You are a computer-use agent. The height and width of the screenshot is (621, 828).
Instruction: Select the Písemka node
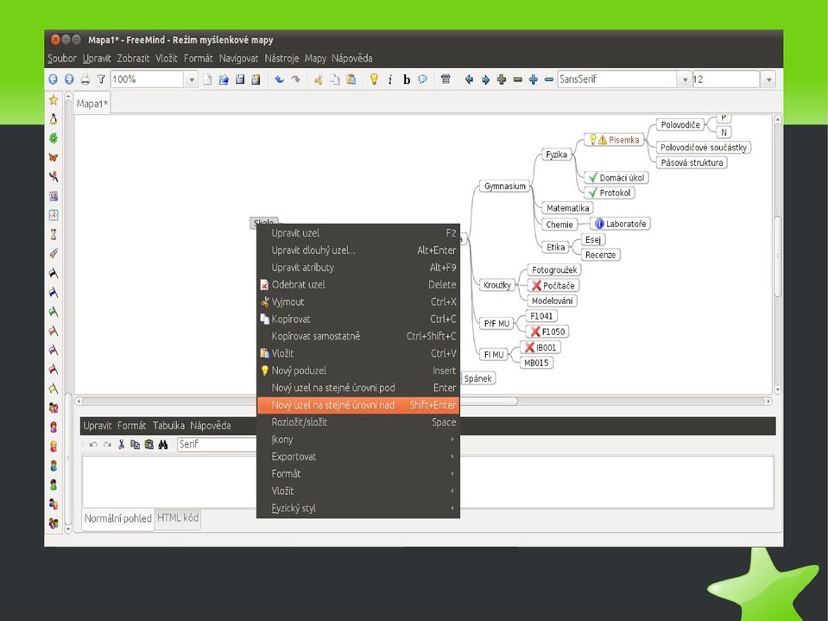[614, 140]
